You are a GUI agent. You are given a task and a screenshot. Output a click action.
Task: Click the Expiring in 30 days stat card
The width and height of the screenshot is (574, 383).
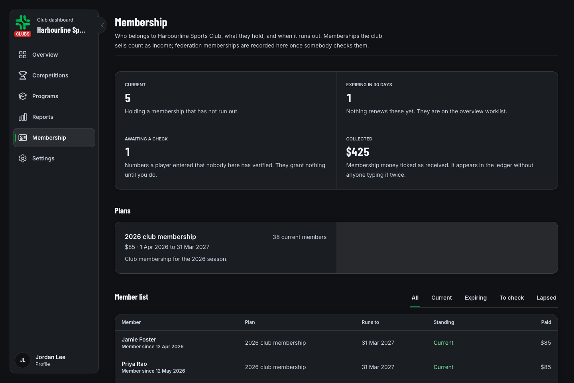(447, 99)
